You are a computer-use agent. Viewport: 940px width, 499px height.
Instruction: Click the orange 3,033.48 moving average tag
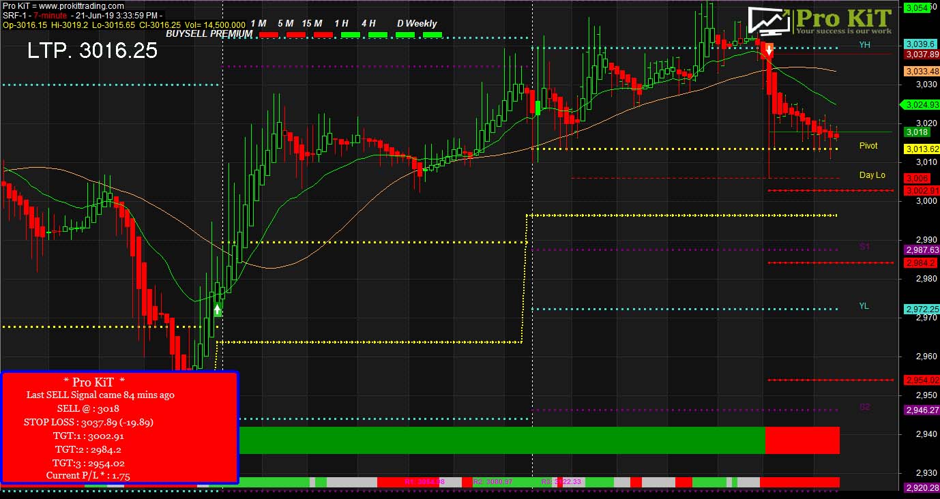922,72
